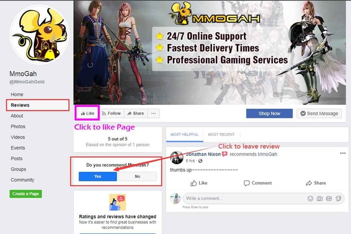Like Jonathan Nixon's review post
Screen dimensions: 351x234
[x=199, y=183]
